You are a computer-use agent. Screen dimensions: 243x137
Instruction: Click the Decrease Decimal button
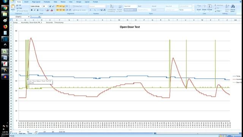point(104,10)
